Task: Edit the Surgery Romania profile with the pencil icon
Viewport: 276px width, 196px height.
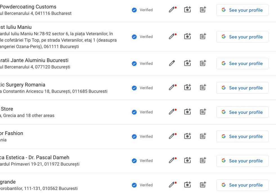Action: (172, 88)
